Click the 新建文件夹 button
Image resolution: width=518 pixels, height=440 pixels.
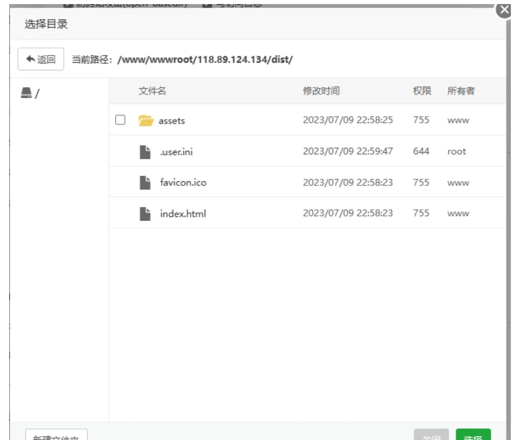click(56, 435)
